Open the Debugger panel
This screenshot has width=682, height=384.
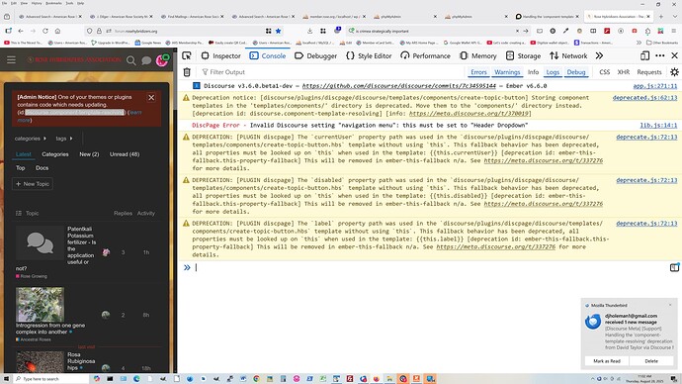coord(315,55)
